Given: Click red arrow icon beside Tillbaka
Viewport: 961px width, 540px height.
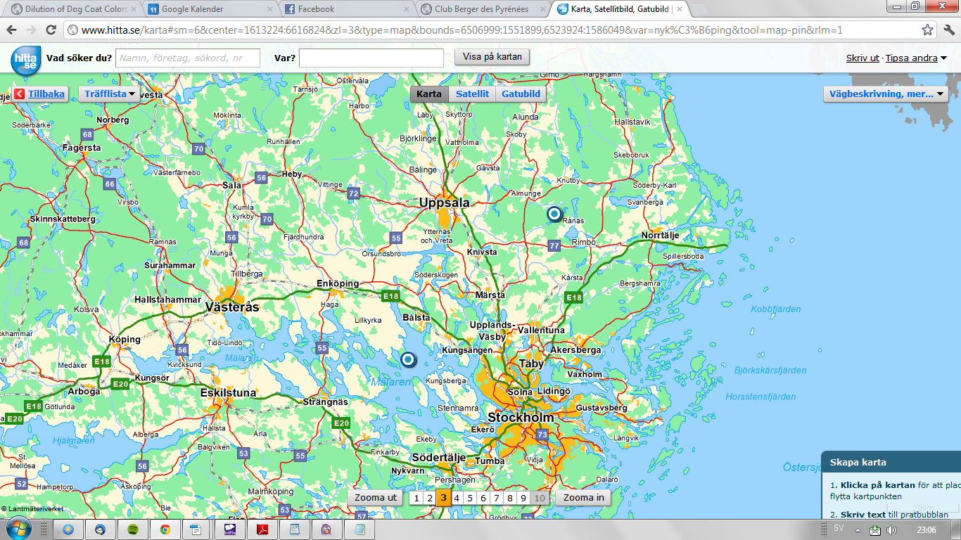Looking at the screenshot, I should 20,94.
